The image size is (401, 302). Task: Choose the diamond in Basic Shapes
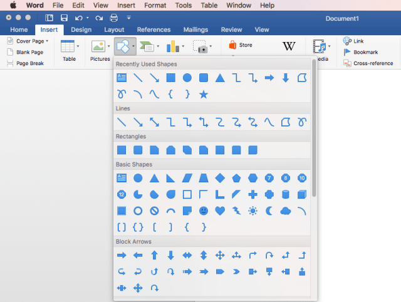(219, 178)
